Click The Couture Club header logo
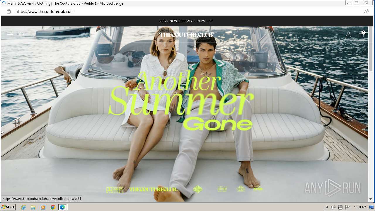 coord(187,35)
